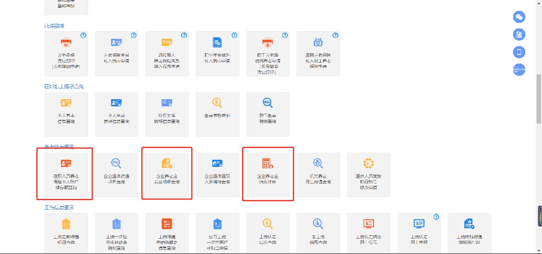Open 职工缴费明细查询 card
The image size is (542, 254).
[268, 114]
